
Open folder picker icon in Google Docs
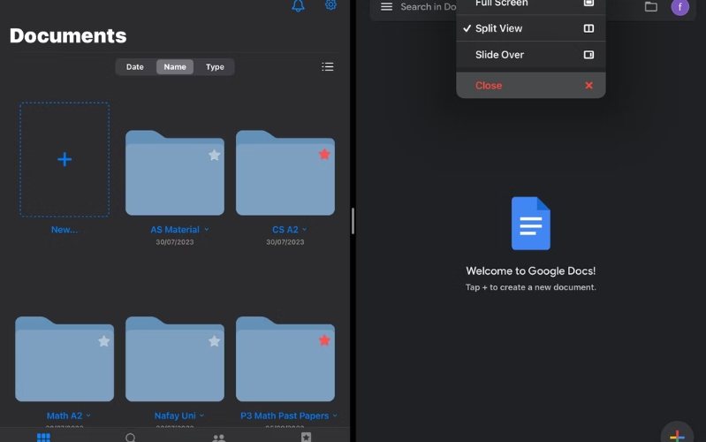tap(650, 6)
